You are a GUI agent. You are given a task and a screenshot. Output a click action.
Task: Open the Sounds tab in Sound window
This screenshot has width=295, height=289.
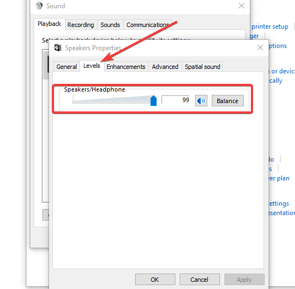(x=110, y=25)
